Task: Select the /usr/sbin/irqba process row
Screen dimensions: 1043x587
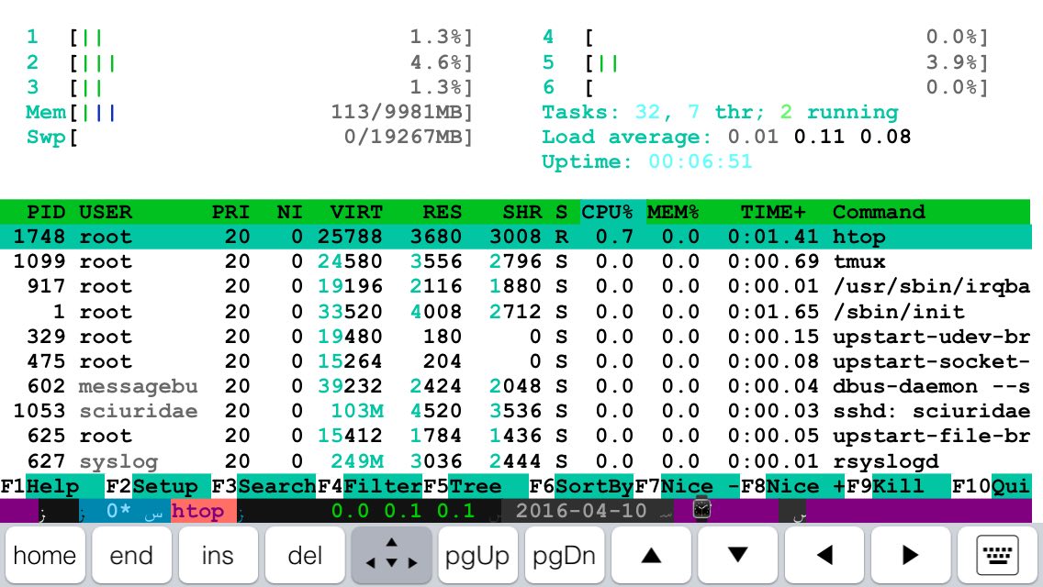Action: click(x=515, y=286)
